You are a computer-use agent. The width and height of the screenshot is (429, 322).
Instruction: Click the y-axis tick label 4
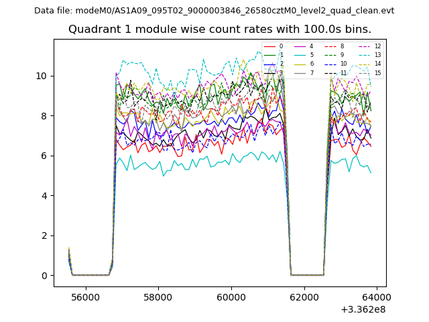pos(44,196)
